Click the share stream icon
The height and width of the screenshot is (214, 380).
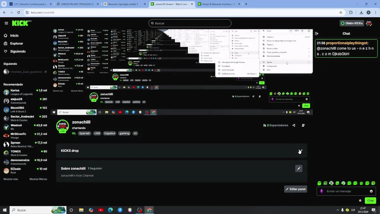click(x=294, y=125)
